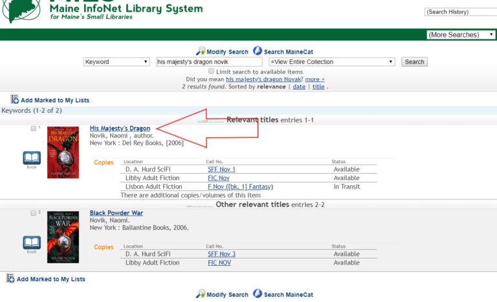Open the His Majesty's Dragon title link
Screen dimensions: 497x302
(120, 128)
